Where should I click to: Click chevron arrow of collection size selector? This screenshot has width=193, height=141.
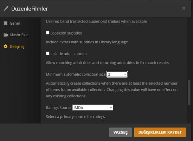pos(125,74)
